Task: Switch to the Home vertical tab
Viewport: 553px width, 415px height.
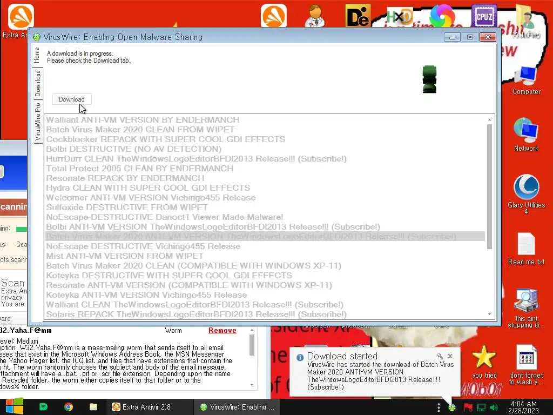Action: click(37, 56)
